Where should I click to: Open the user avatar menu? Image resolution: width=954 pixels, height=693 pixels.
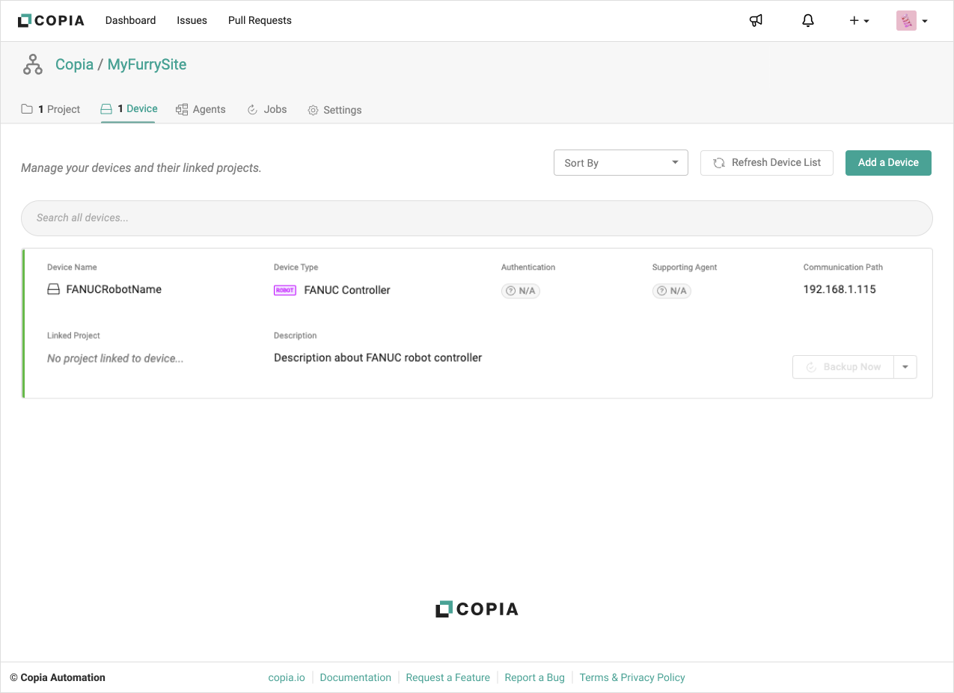pyautogui.click(x=911, y=21)
